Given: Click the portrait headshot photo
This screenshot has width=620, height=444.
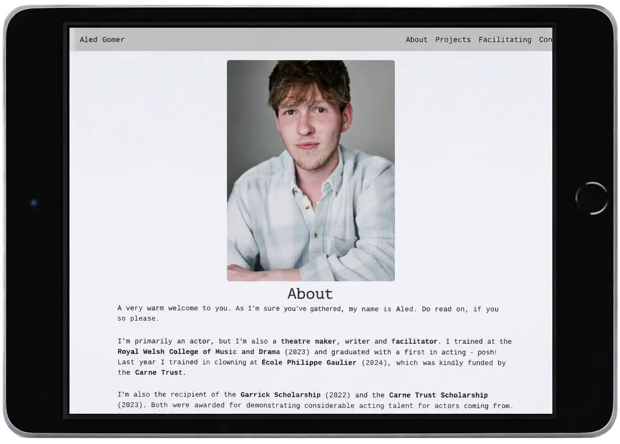Looking at the screenshot, I should tap(310, 170).
